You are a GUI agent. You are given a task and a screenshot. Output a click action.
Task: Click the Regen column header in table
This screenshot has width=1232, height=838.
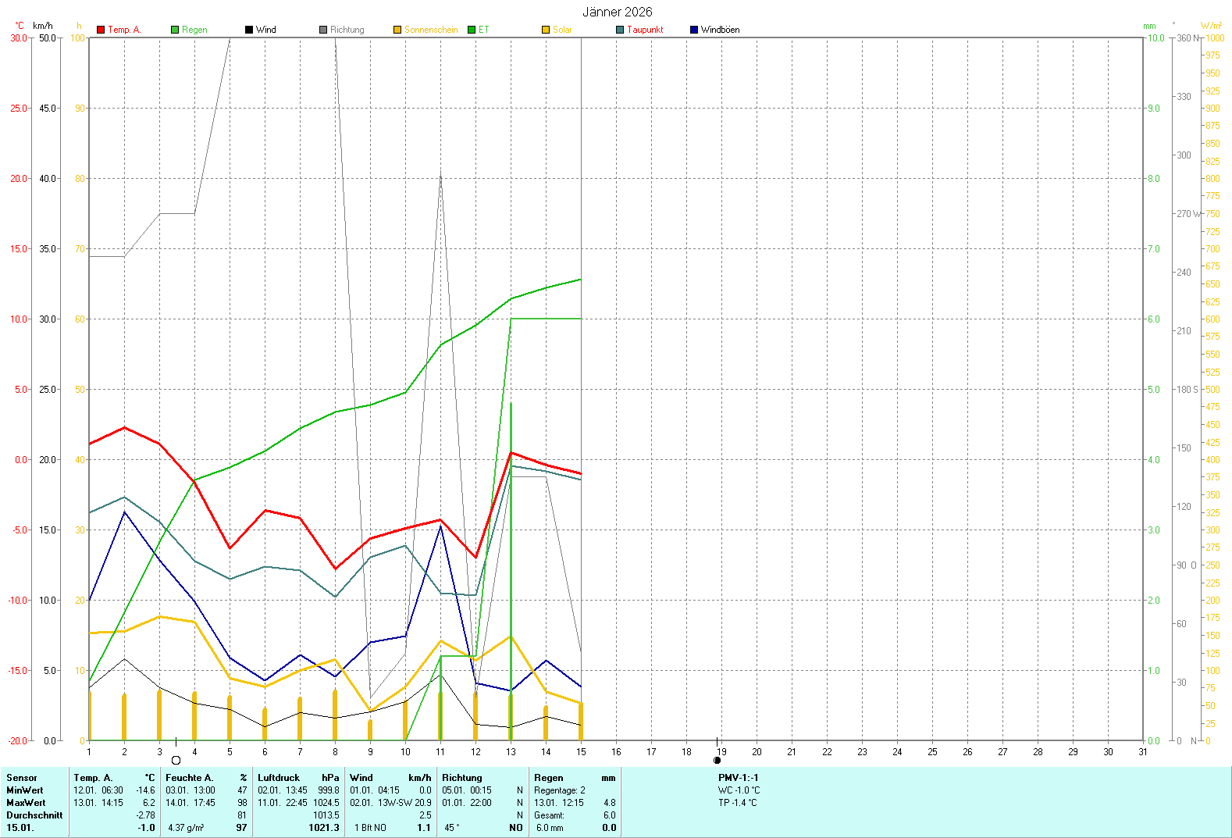(549, 778)
